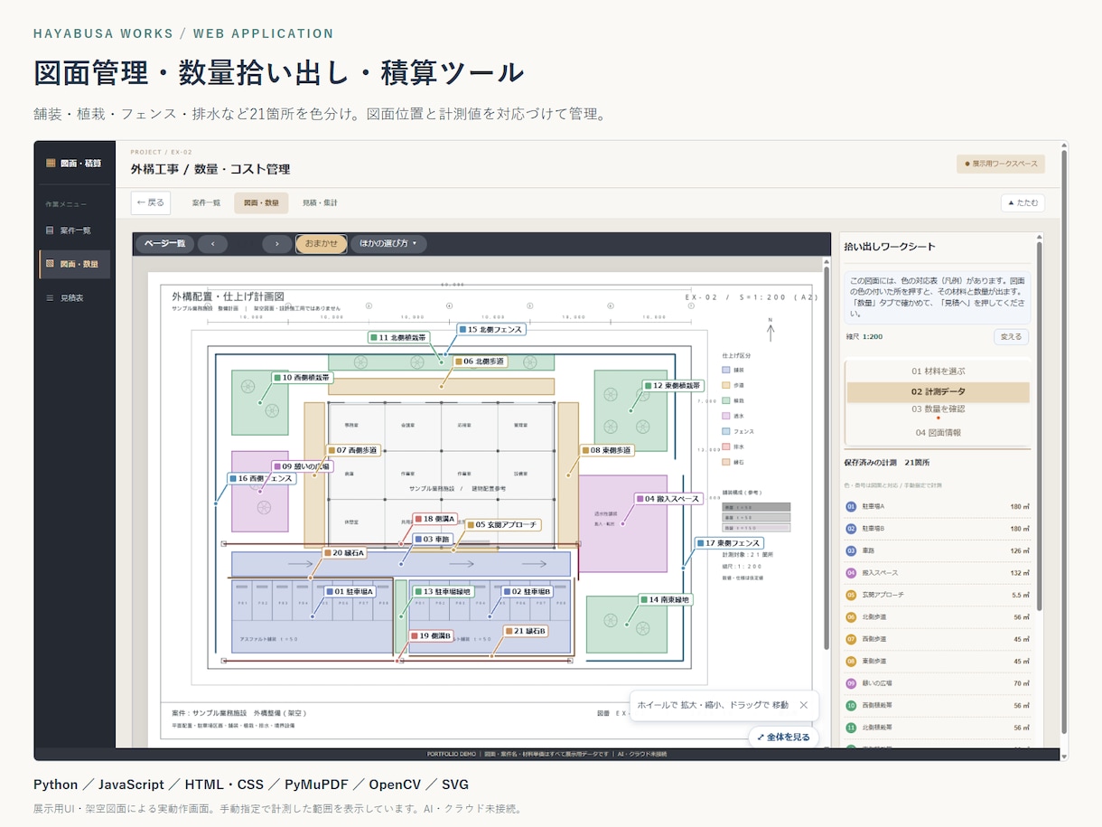Select the 15 北側フェンス tag on the drawing
The image size is (1102, 827).
point(491,330)
